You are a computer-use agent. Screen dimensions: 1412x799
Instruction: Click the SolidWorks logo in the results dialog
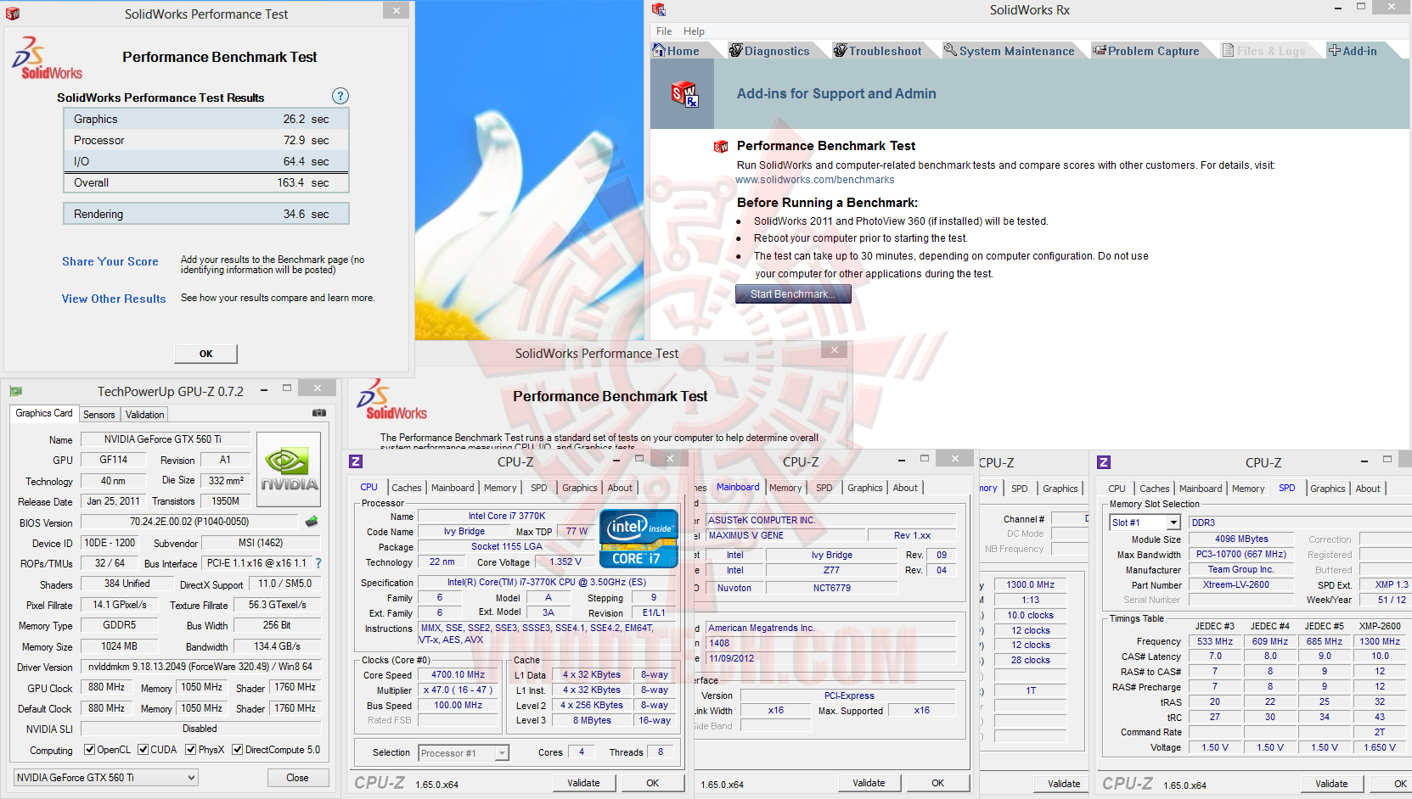tap(47, 58)
